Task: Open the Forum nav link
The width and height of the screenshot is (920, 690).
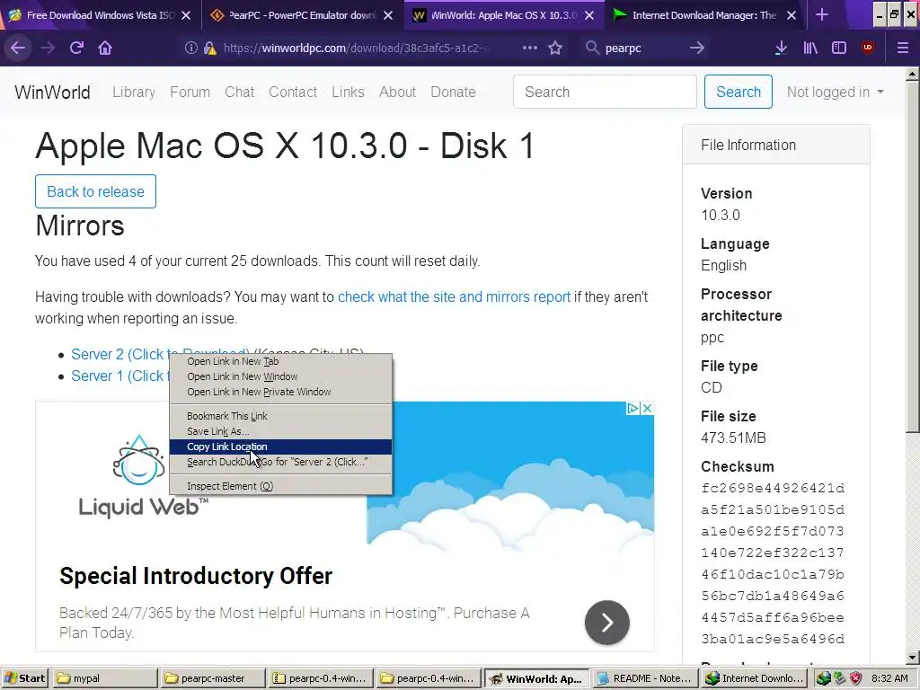Action: coord(190,93)
